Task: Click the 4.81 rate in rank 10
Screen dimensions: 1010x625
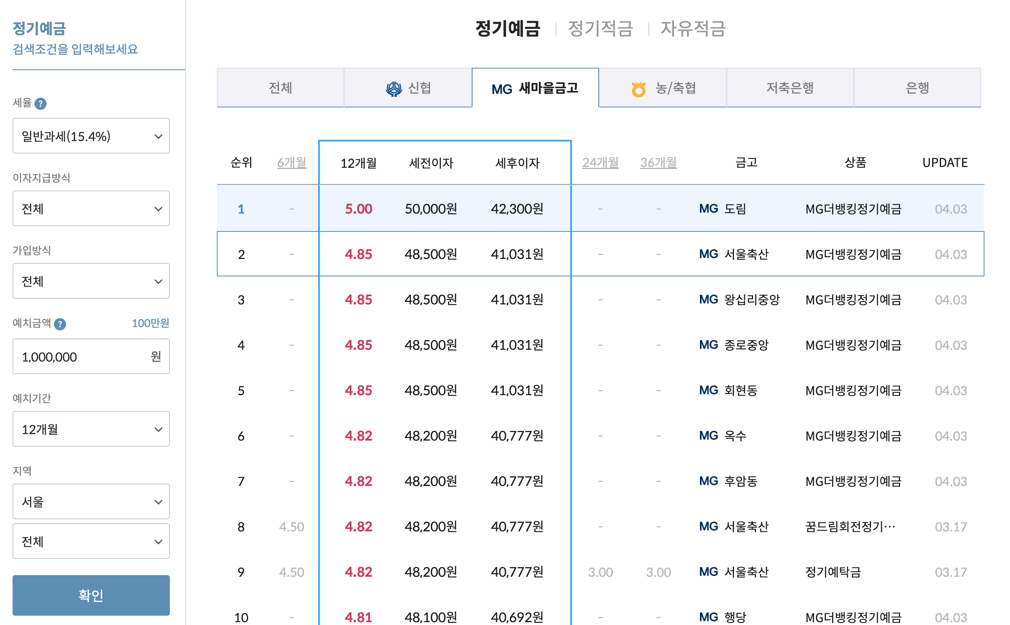Action: [x=358, y=618]
